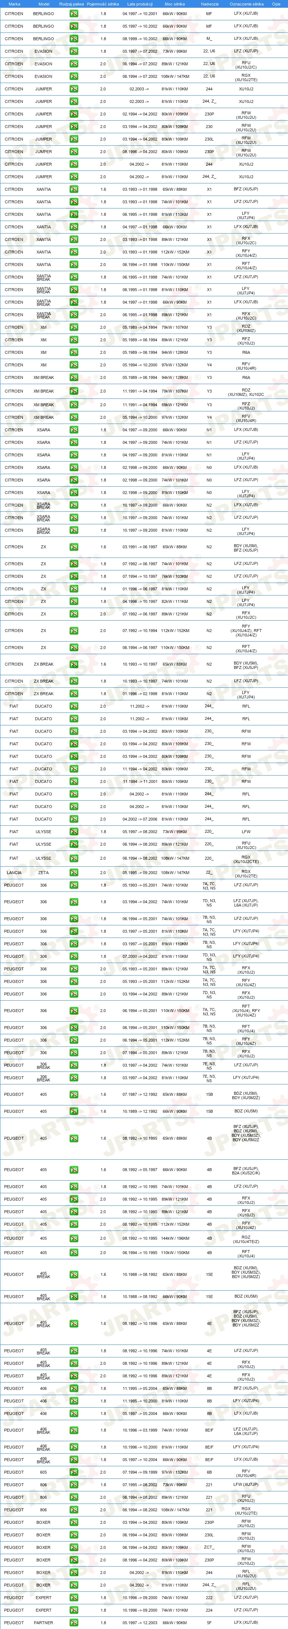Click the 76kW / 103KM power cell
This screenshot has width=288, height=1629.
point(175,576)
